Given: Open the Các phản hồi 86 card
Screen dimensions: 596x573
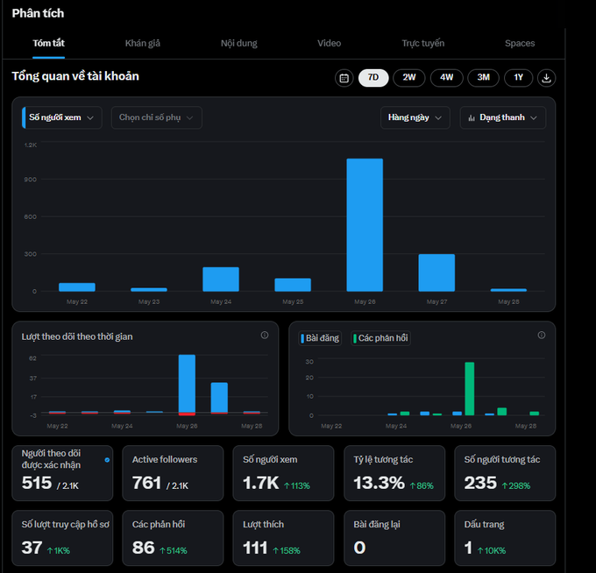Looking at the screenshot, I should coord(173,538).
